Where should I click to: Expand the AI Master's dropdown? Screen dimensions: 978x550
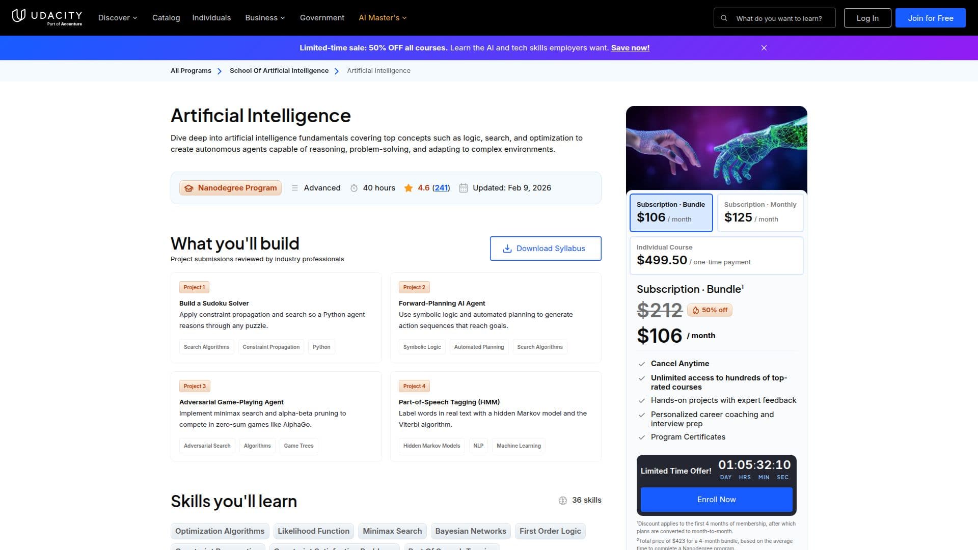(383, 18)
